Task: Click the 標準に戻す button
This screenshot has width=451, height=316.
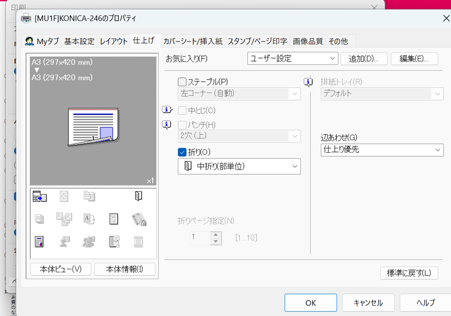Action: 409,273
